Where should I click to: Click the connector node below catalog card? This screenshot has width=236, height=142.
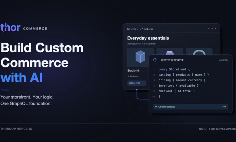tap(137, 89)
